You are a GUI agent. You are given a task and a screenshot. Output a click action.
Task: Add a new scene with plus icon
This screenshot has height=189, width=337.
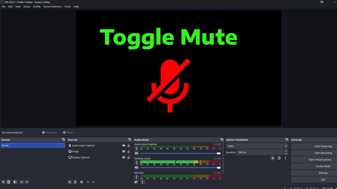3,182
